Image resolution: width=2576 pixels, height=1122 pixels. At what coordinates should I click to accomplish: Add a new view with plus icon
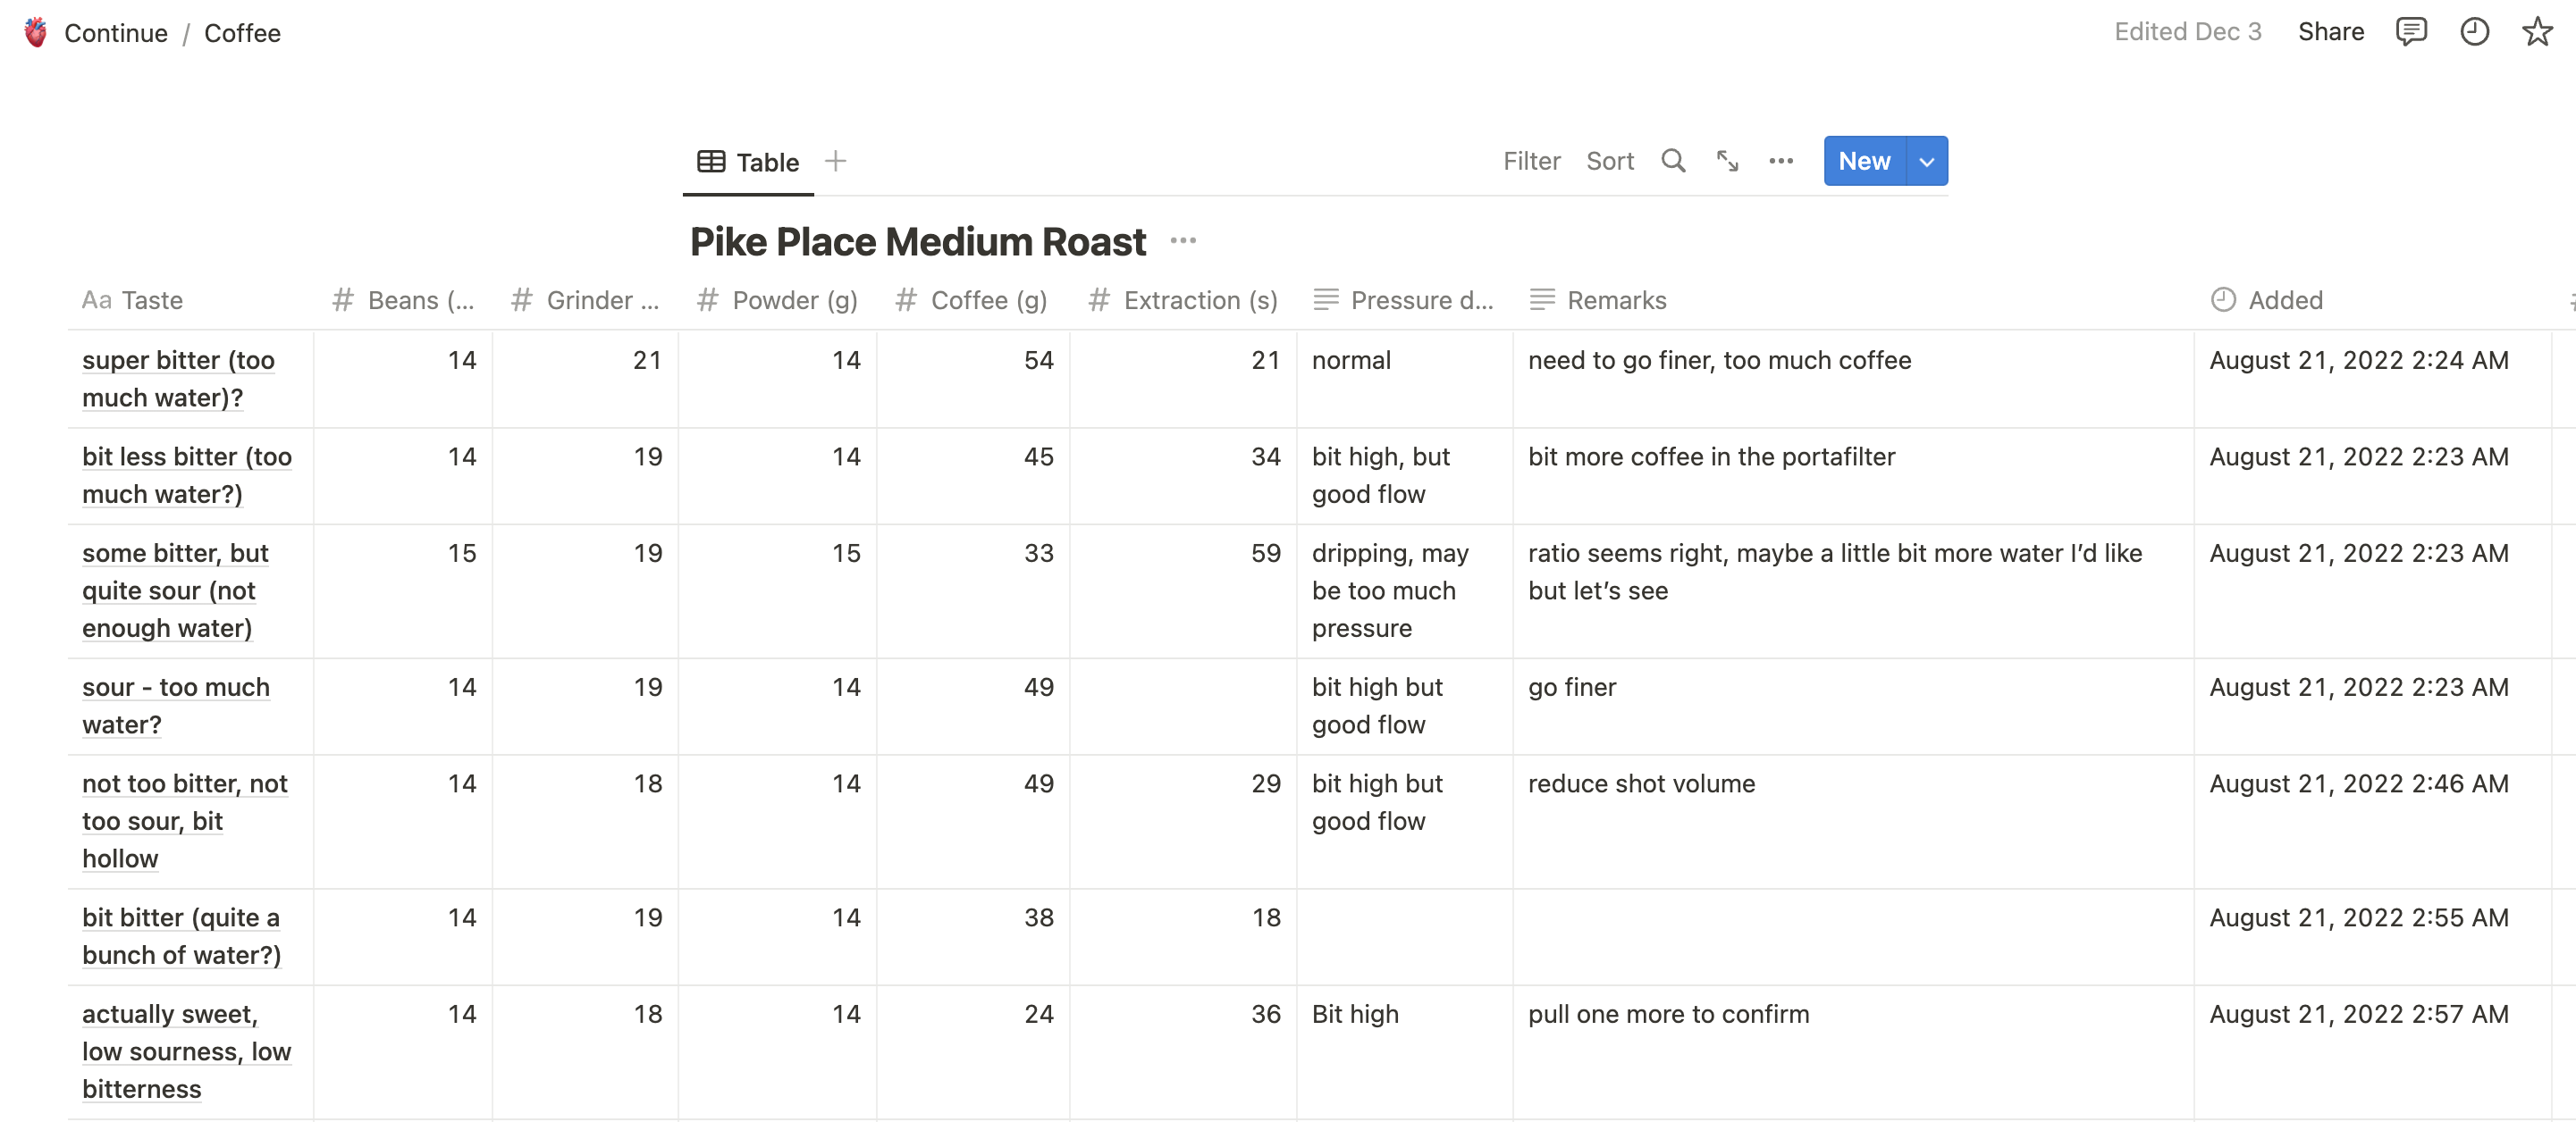tap(835, 161)
